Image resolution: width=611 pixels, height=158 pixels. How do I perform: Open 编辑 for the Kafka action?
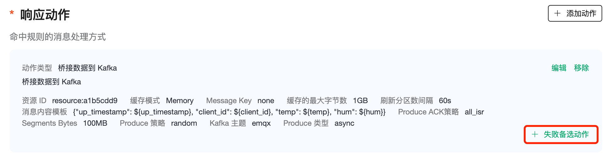(x=559, y=68)
